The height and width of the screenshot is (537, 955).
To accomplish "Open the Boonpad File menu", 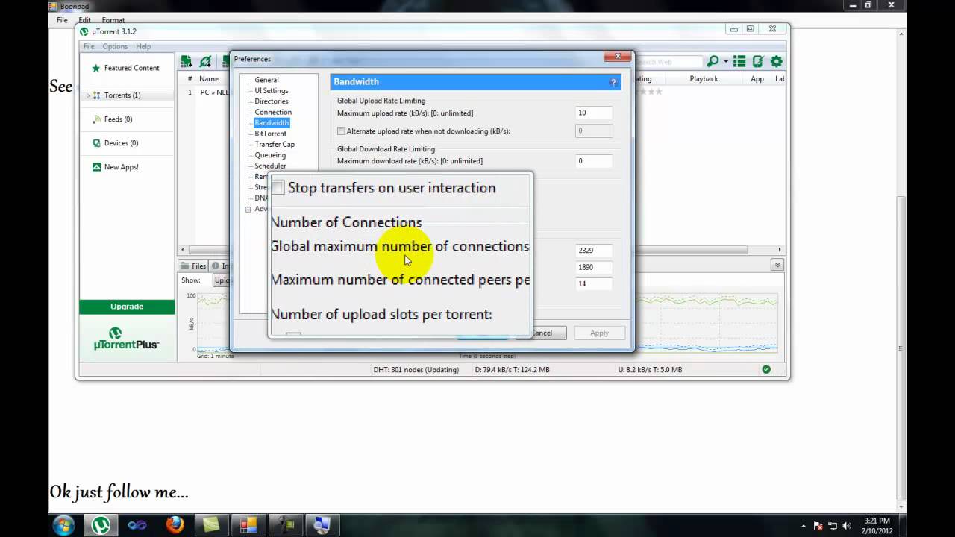I will click(62, 20).
